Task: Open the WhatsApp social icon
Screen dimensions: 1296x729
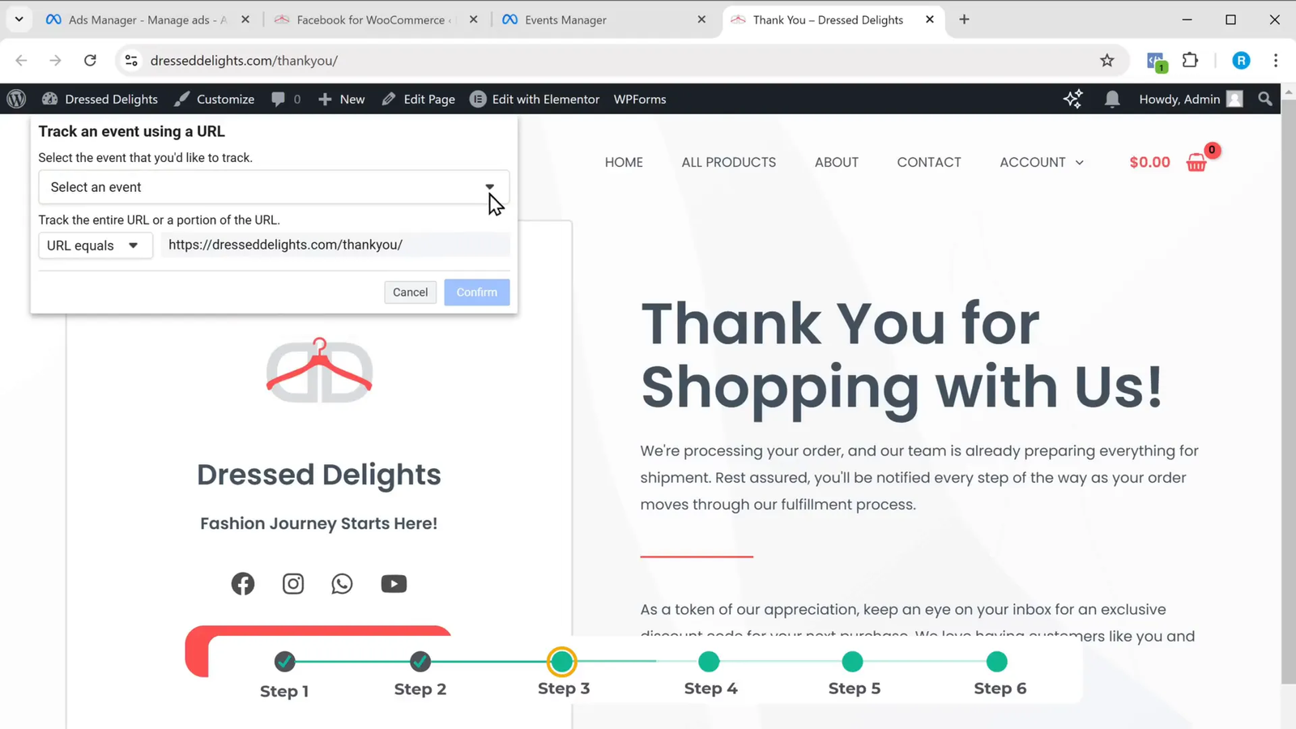Action: click(x=342, y=583)
